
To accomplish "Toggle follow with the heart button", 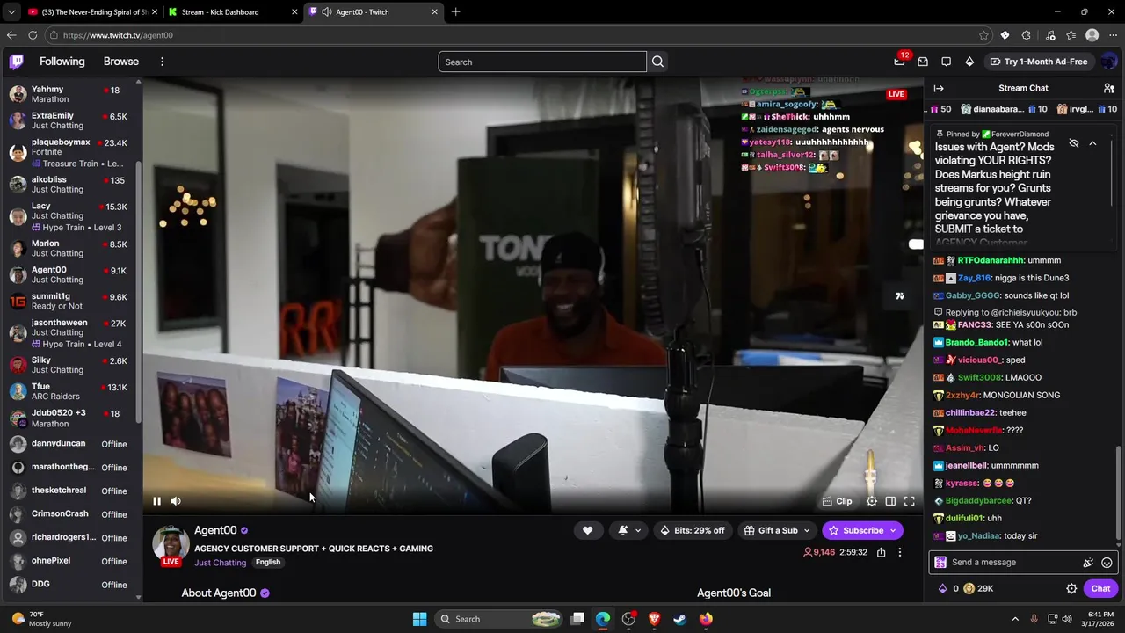I will (587, 530).
